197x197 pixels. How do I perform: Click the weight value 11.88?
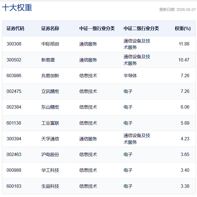tap(184, 44)
